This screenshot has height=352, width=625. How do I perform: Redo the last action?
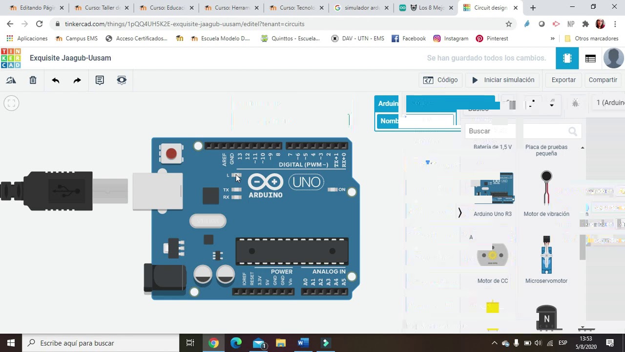77,80
